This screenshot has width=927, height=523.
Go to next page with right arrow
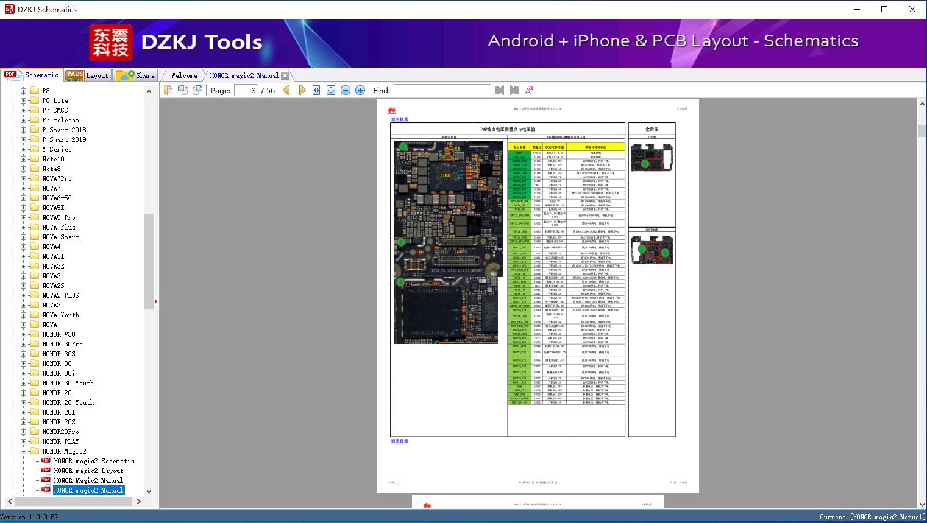[302, 90]
